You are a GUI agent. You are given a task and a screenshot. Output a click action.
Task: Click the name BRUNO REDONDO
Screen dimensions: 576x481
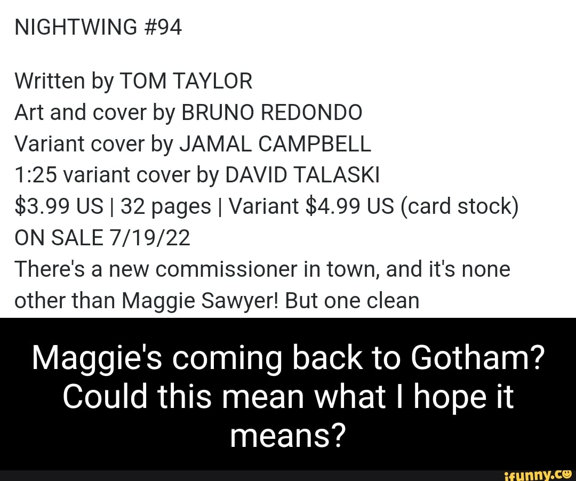(x=272, y=112)
